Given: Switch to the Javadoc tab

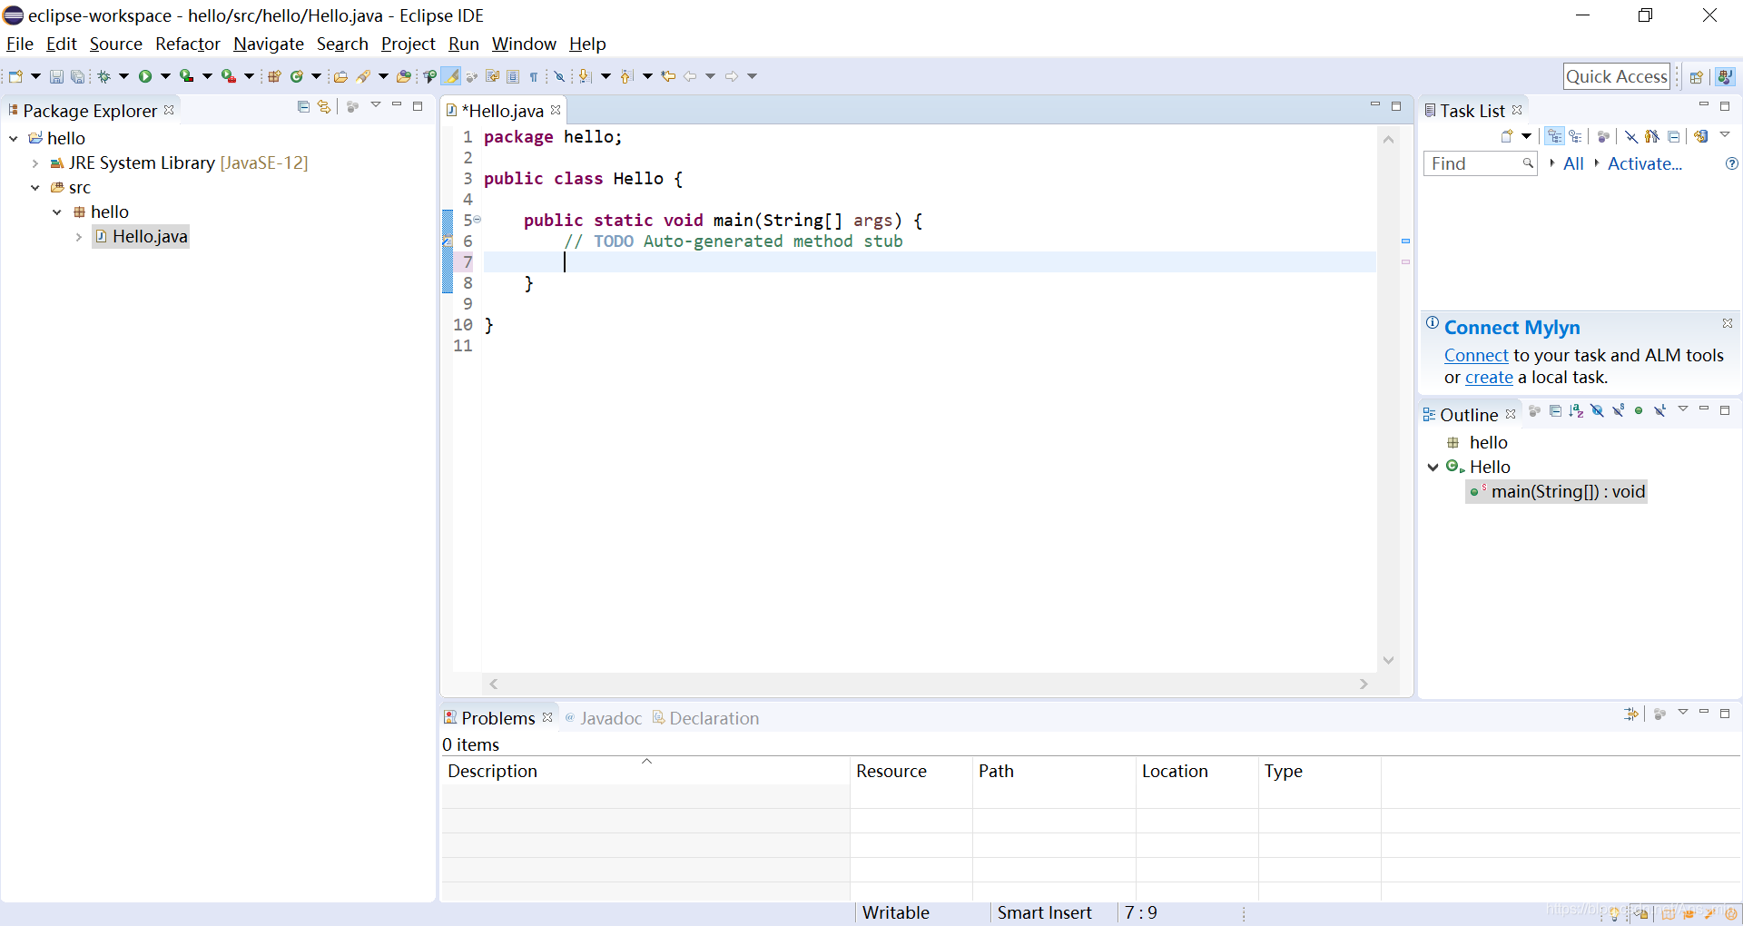Looking at the screenshot, I should coord(610,717).
